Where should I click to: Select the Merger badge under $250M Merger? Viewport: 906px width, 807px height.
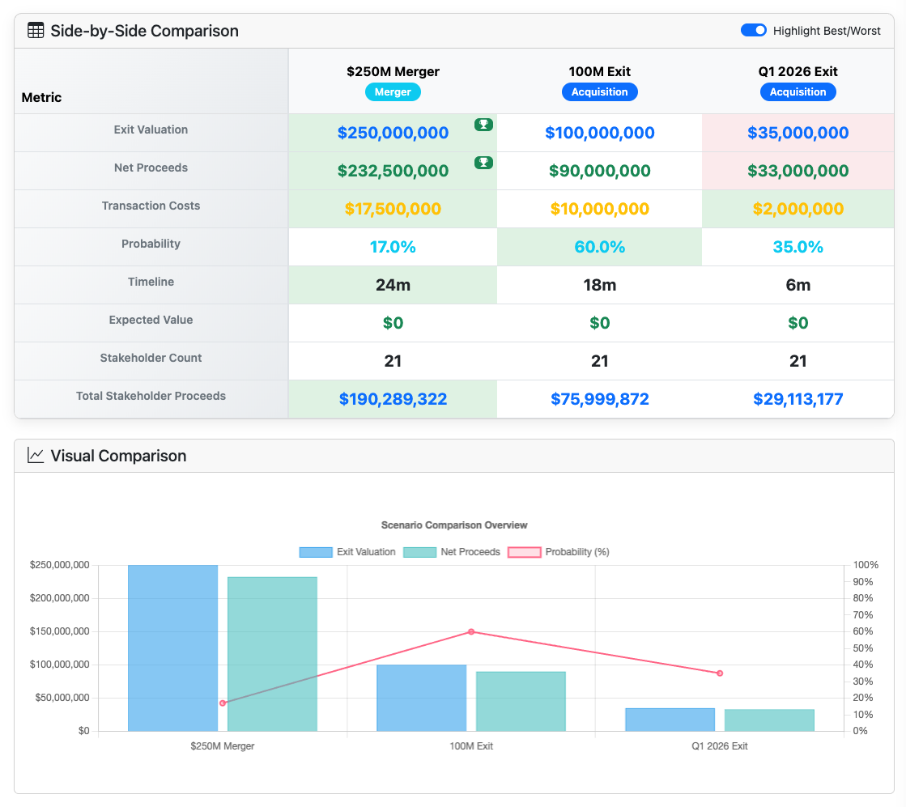coord(393,92)
